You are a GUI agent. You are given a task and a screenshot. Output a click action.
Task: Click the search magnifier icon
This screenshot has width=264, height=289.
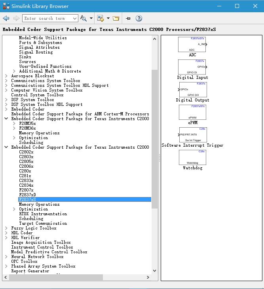click(x=84, y=18)
